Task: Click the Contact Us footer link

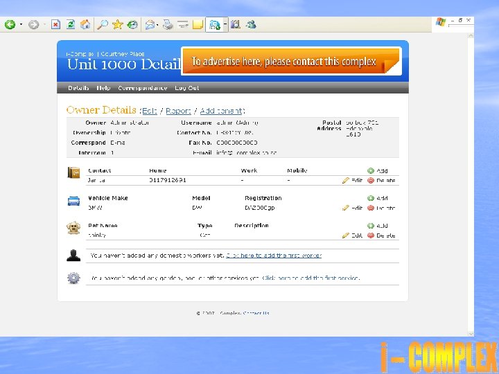Action: coord(256,313)
